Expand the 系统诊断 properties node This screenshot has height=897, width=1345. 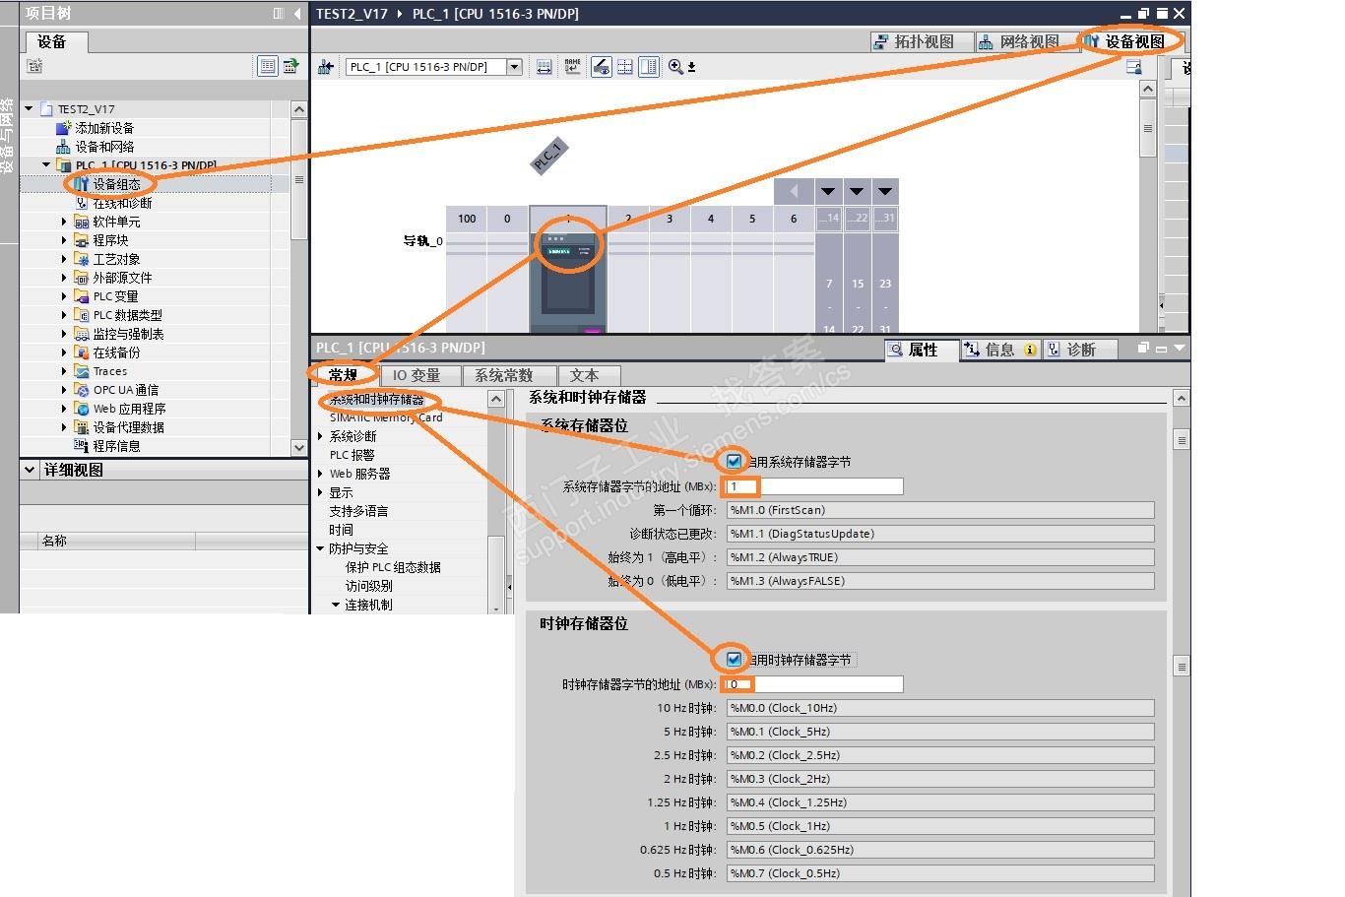point(320,436)
